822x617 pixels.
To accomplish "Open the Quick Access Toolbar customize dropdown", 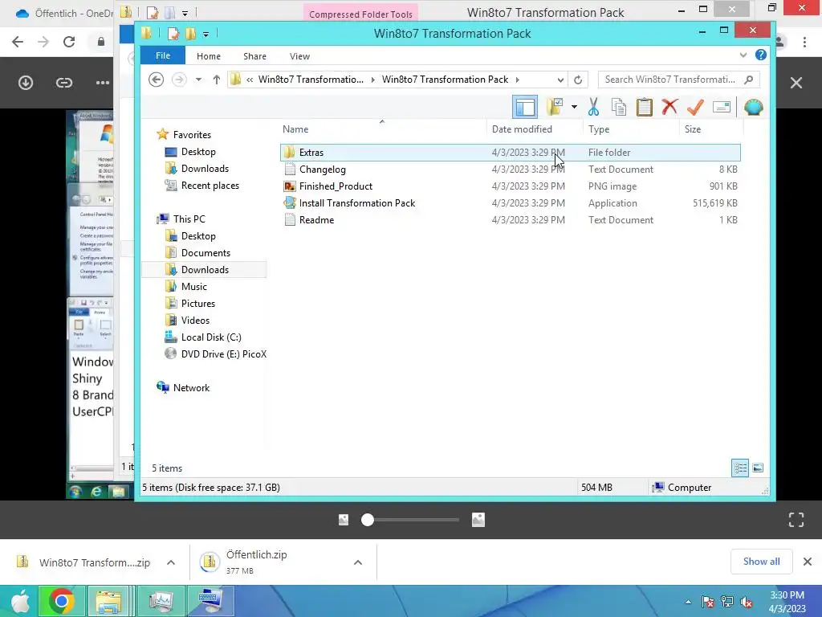I will pos(205,34).
